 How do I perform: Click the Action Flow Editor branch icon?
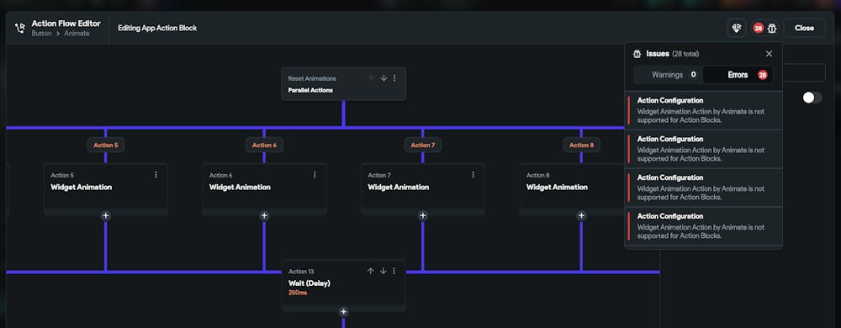pos(20,28)
